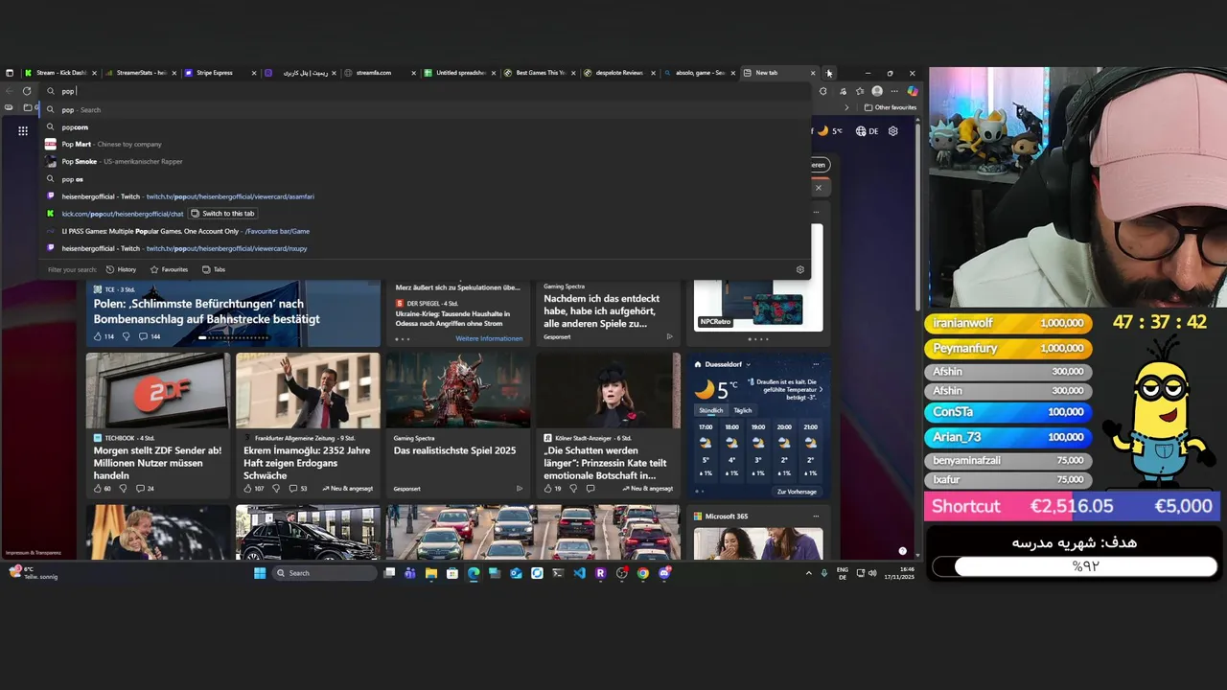Open new tab page settings gear
Image resolution: width=1227 pixels, height=690 pixels.
click(893, 131)
